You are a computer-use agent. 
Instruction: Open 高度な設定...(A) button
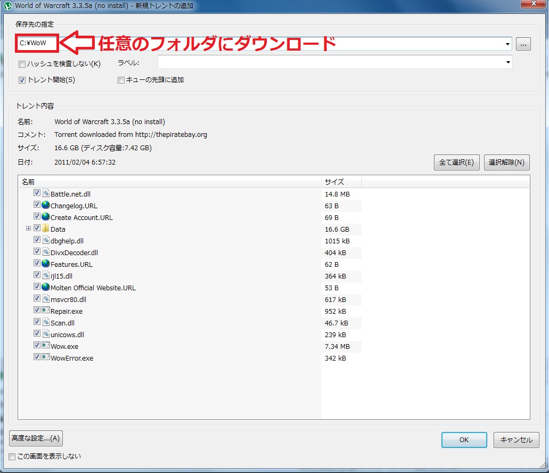(36, 438)
